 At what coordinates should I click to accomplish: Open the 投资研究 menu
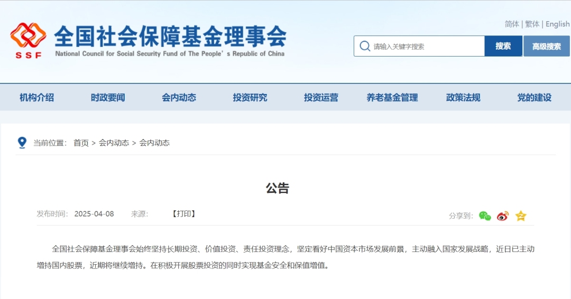(250, 98)
